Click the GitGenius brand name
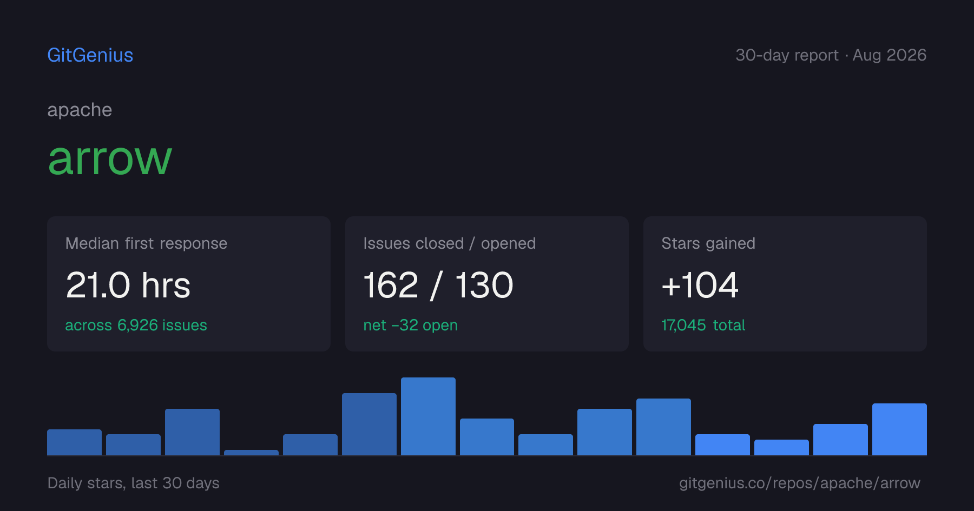This screenshot has width=974, height=511. click(x=90, y=55)
